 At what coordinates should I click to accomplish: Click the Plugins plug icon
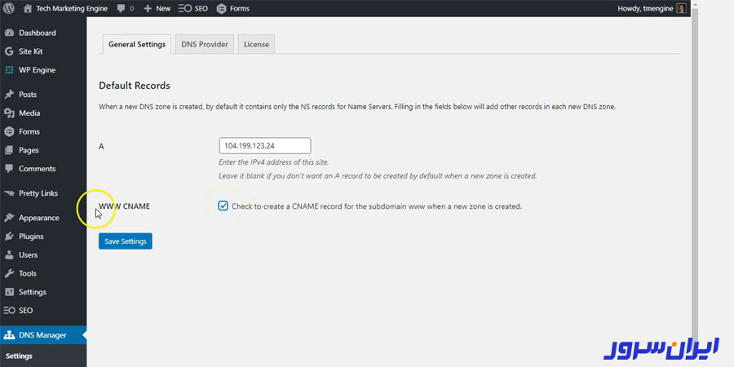(x=9, y=237)
